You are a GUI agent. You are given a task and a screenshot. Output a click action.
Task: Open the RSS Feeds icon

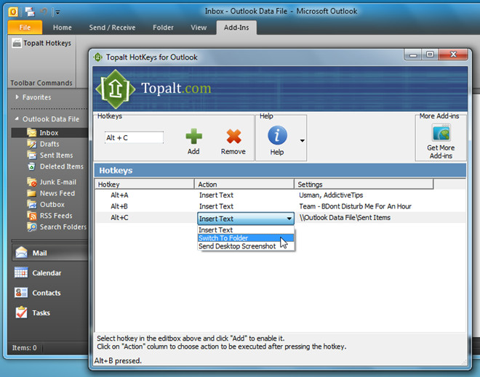coord(31,216)
